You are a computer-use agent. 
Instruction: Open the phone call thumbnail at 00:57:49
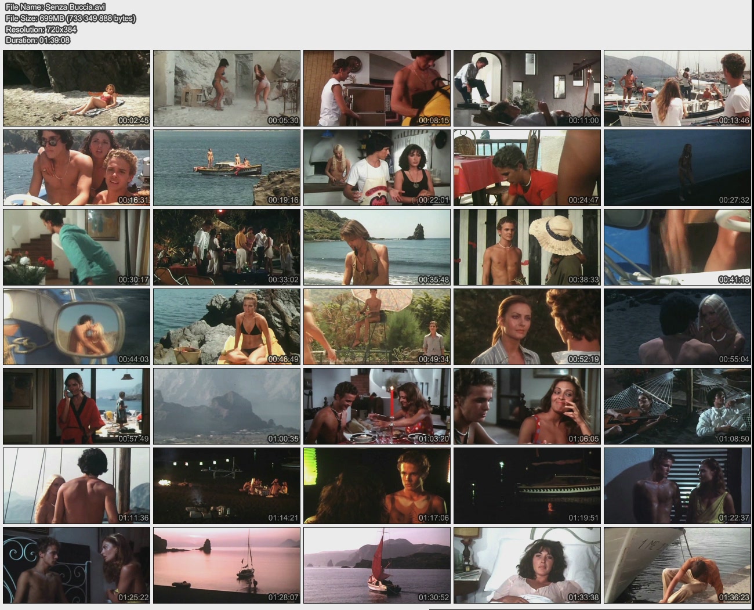pyautogui.click(x=77, y=406)
